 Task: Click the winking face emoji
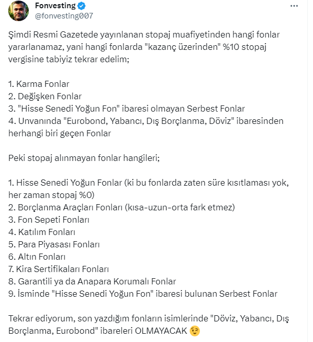tap(195, 329)
